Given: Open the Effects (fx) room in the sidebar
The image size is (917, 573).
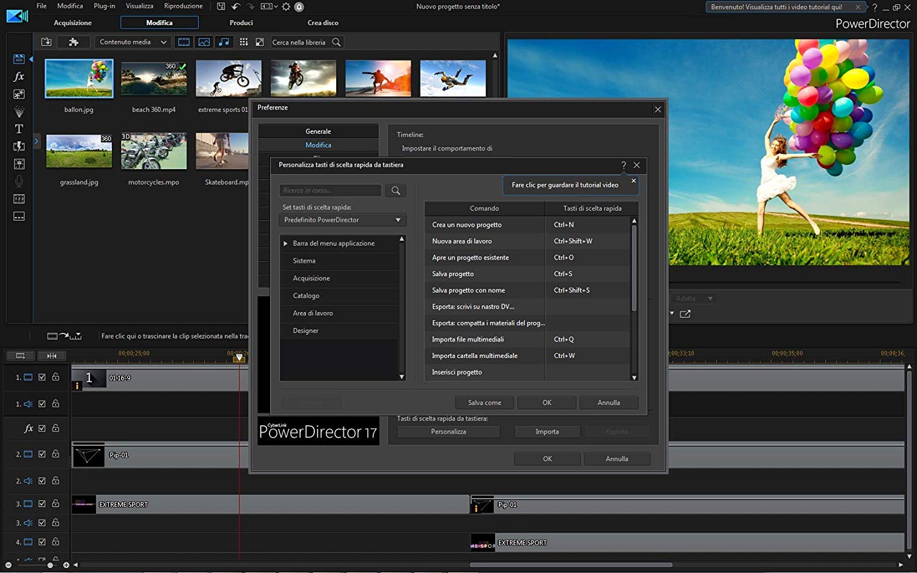Looking at the screenshot, I should (x=19, y=76).
